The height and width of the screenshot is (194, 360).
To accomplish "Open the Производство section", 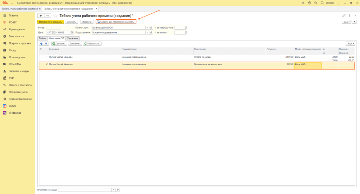I will 18,57.
